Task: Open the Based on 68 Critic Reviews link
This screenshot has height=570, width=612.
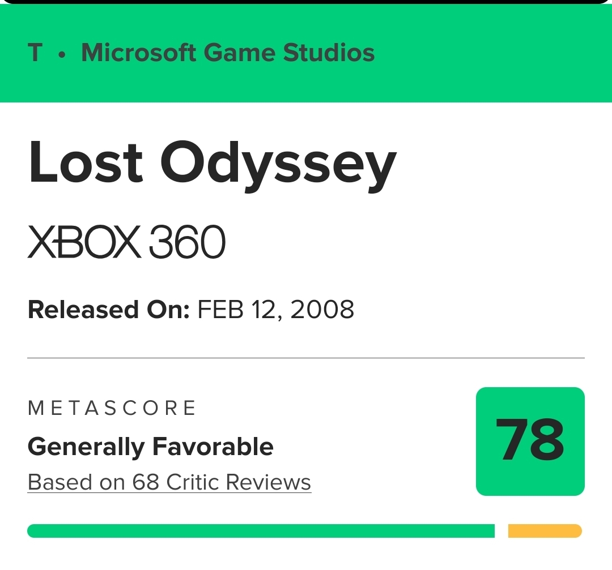Action: coord(169,482)
